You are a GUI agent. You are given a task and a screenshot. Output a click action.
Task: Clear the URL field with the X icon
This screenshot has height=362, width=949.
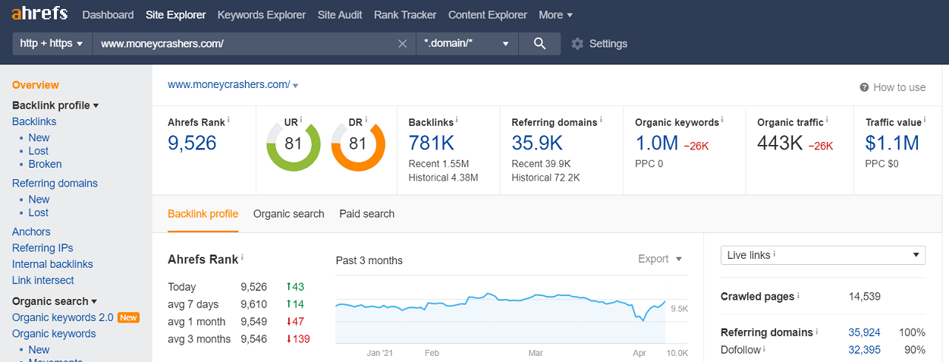click(x=403, y=43)
